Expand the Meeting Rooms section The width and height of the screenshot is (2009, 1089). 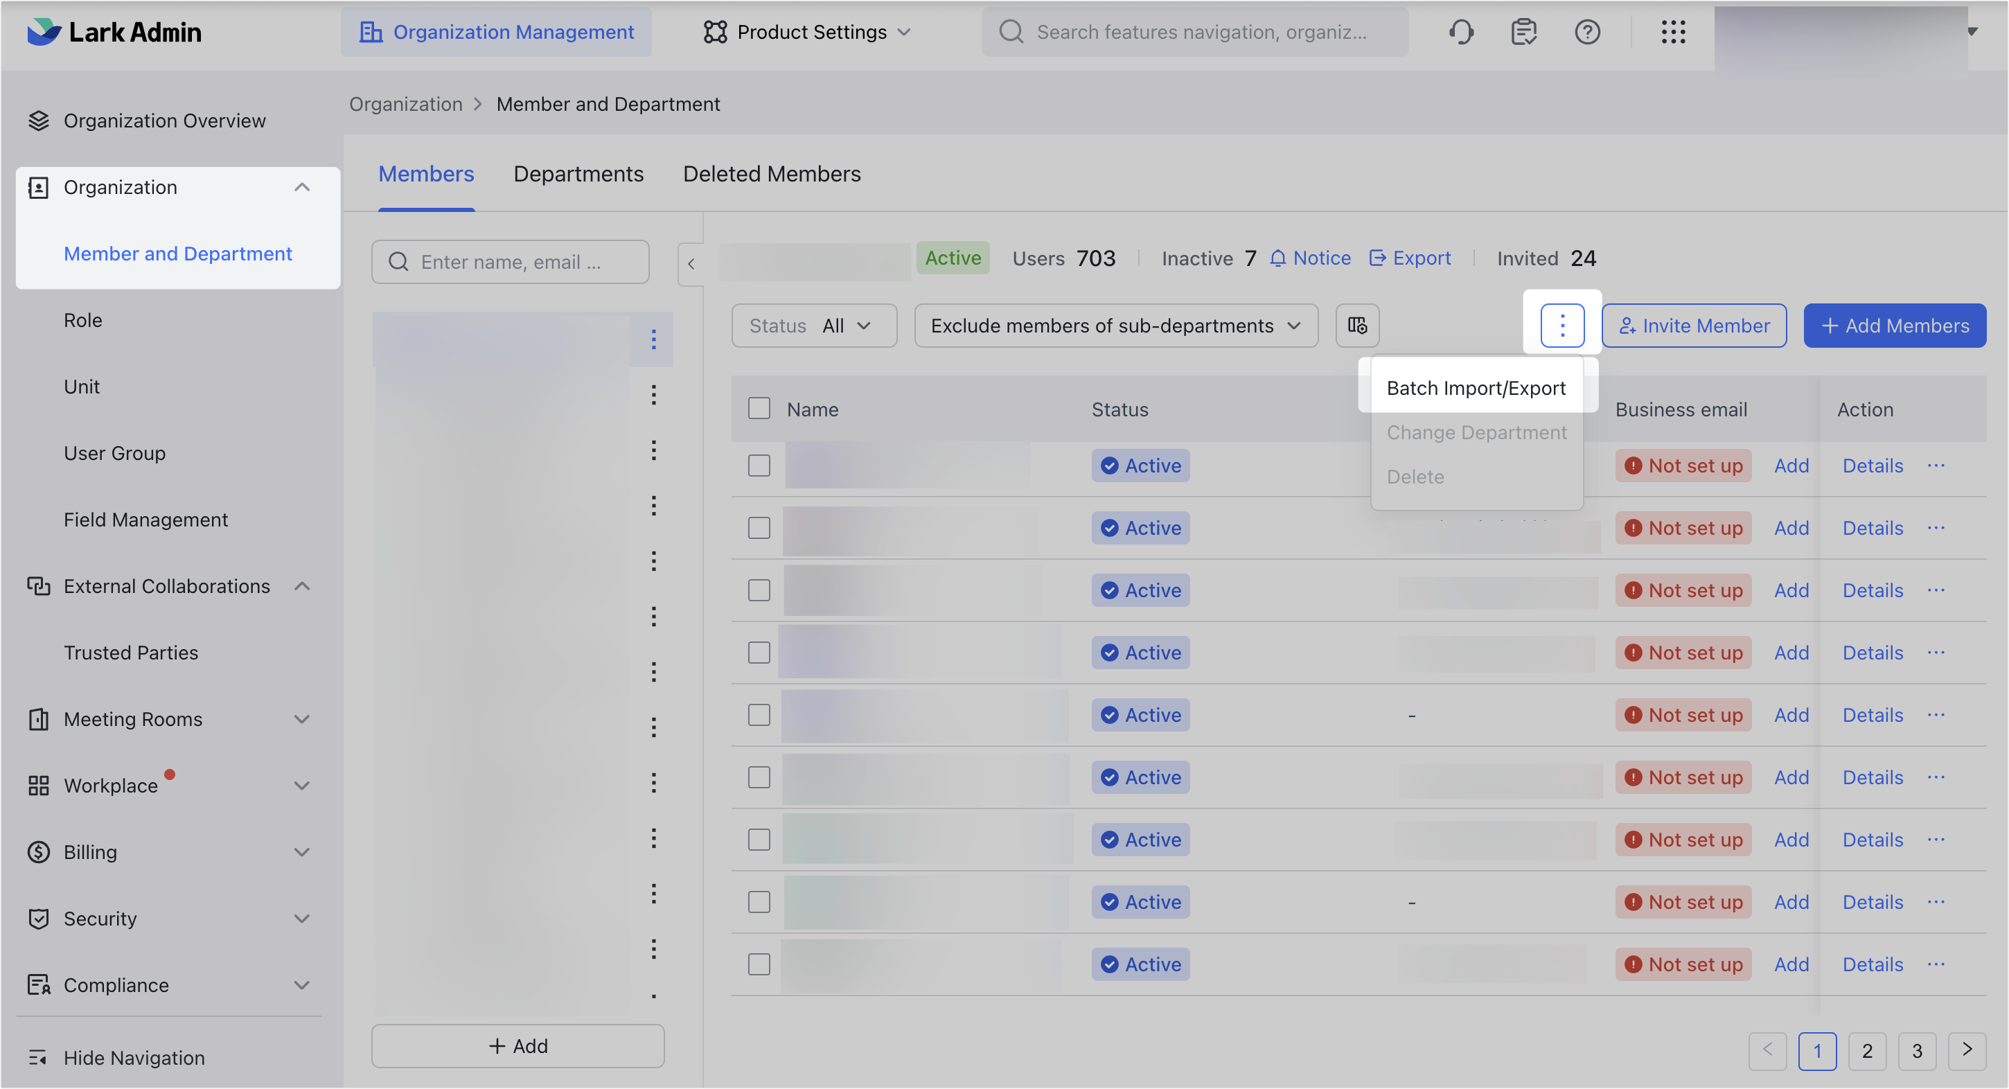pyautogui.click(x=302, y=719)
